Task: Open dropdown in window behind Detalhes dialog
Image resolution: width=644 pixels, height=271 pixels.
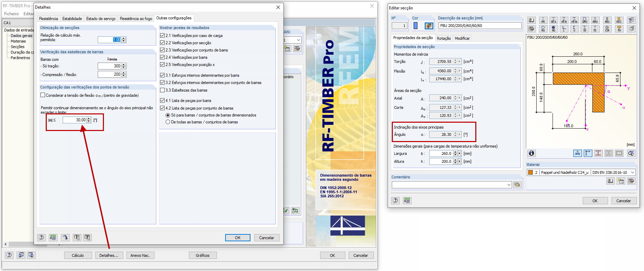Action: pos(298,40)
